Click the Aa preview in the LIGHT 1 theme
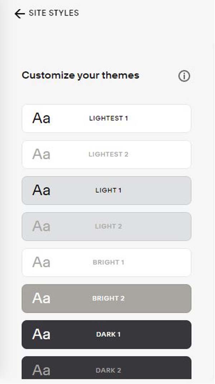215x384 pixels. point(41,190)
